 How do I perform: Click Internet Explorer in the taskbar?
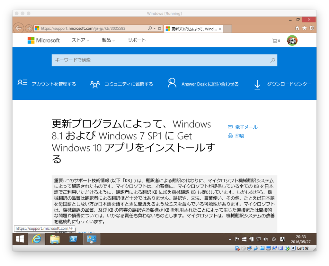click(37, 239)
